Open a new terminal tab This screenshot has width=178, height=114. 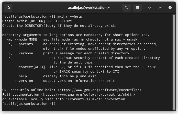click(x=8, y=8)
